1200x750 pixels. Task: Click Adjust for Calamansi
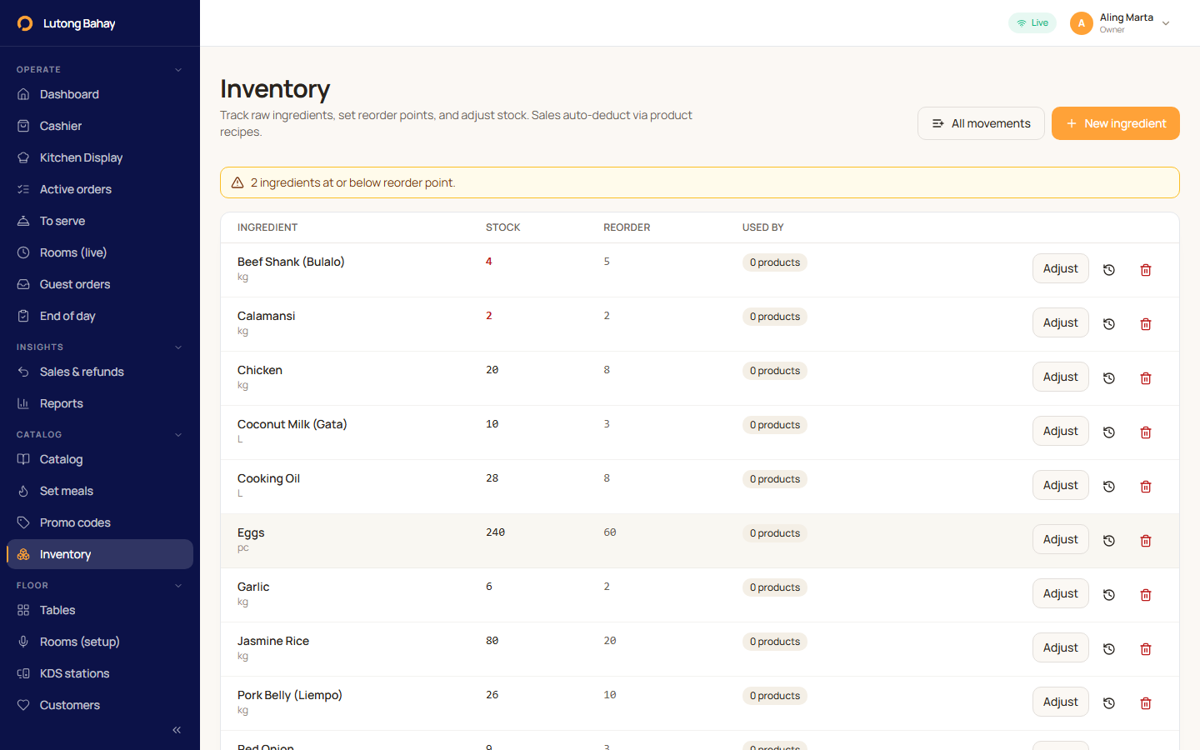pos(1060,322)
